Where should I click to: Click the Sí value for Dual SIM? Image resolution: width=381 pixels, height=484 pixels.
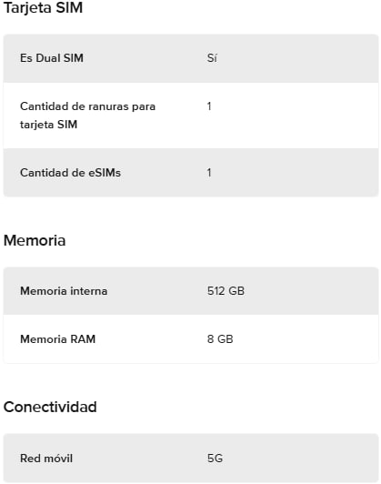click(212, 58)
